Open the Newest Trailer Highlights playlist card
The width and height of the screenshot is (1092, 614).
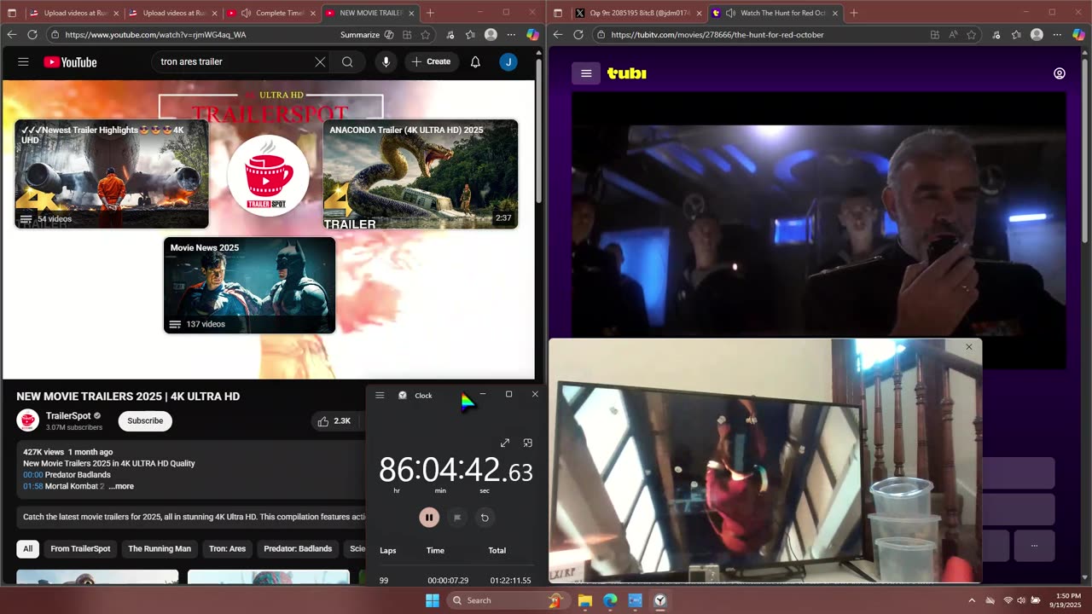tap(112, 174)
